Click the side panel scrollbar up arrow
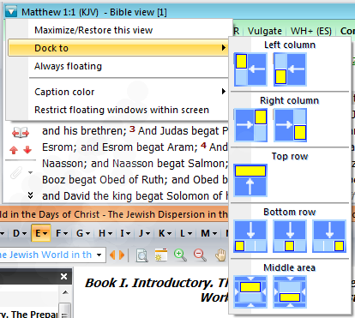 pos(65,292)
